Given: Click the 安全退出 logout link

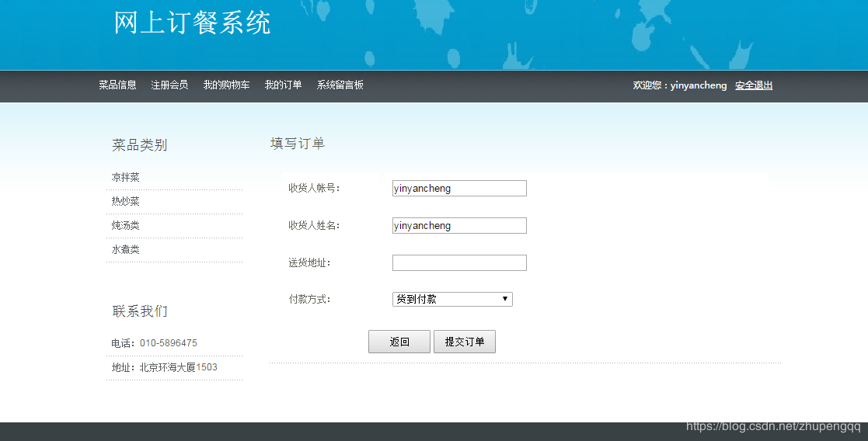Looking at the screenshot, I should click(754, 85).
